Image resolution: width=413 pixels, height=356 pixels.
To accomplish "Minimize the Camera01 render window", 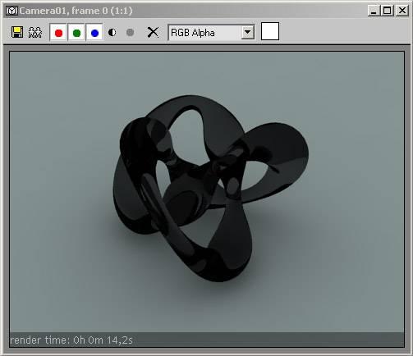I will point(374,11).
